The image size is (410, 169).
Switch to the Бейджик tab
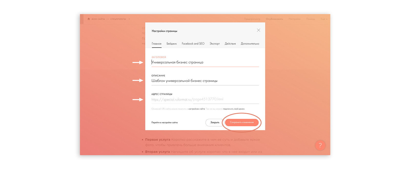tap(172, 44)
